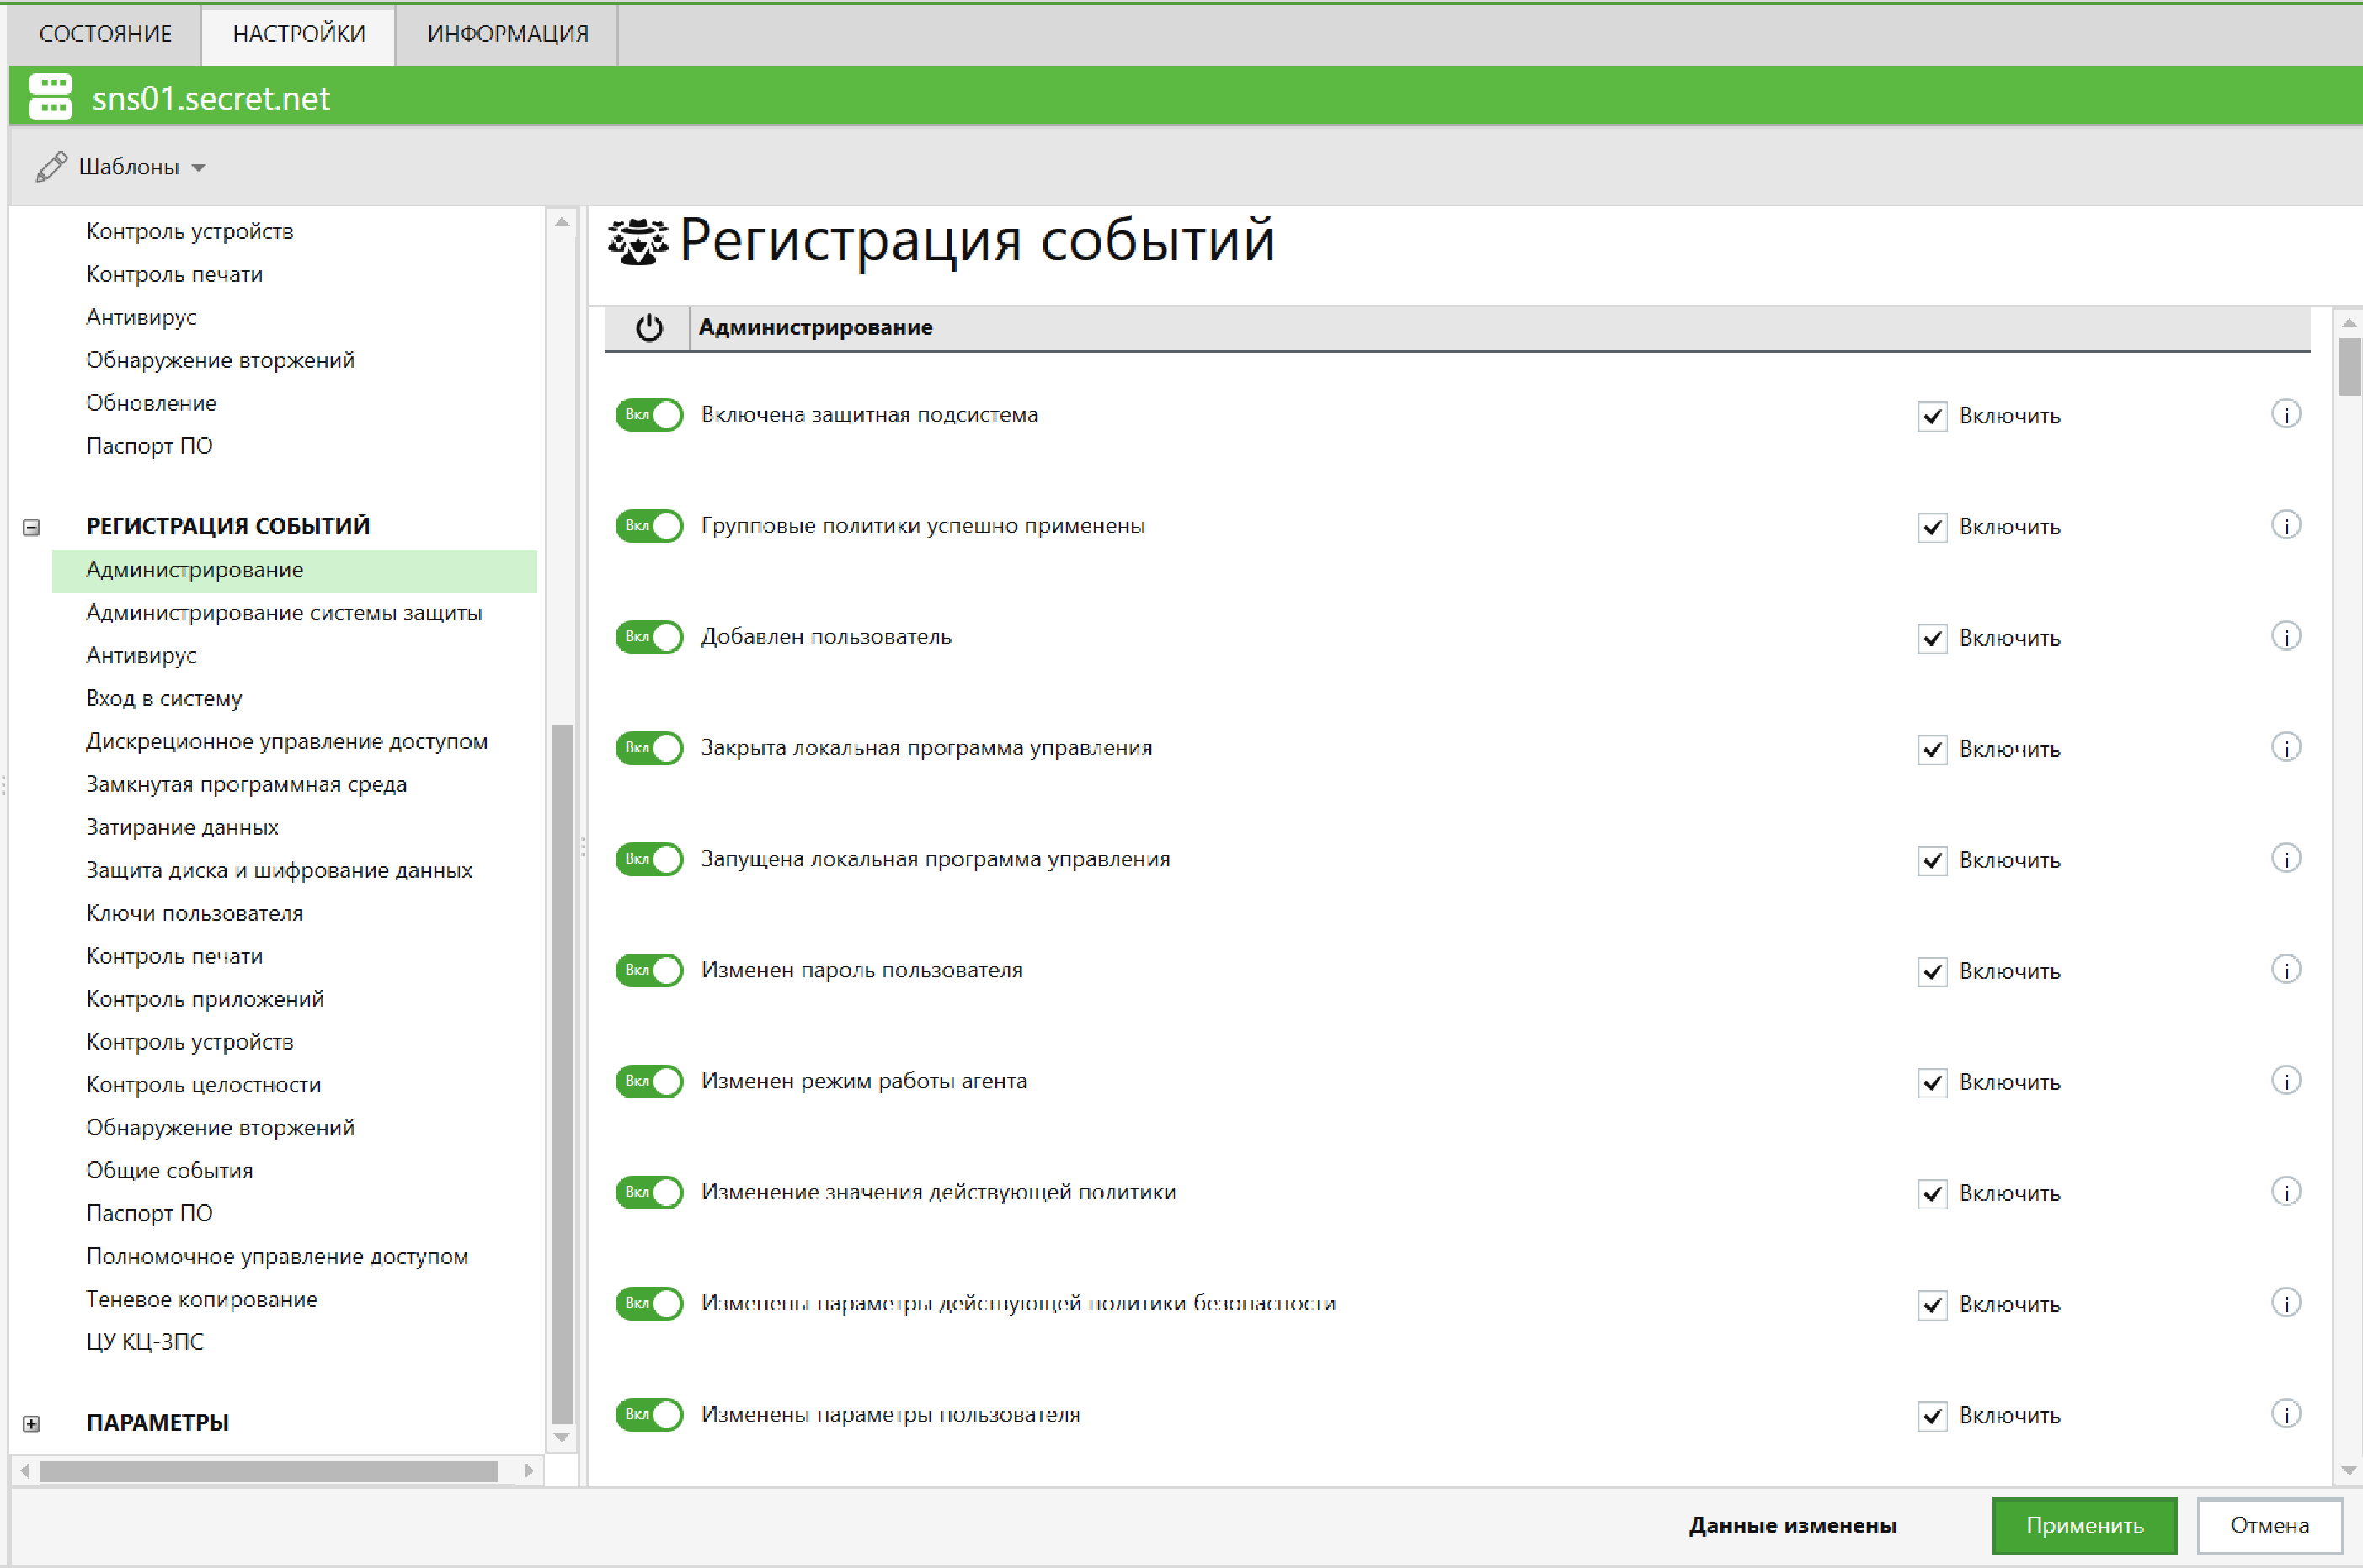Uncheck Включить for Закрыта локальная программа управления
The width and height of the screenshot is (2363, 1568).
click(1932, 749)
